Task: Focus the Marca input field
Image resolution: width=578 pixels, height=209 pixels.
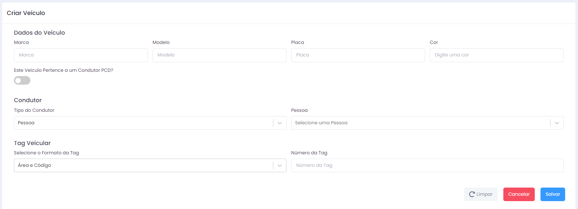Action: (81, 55)
